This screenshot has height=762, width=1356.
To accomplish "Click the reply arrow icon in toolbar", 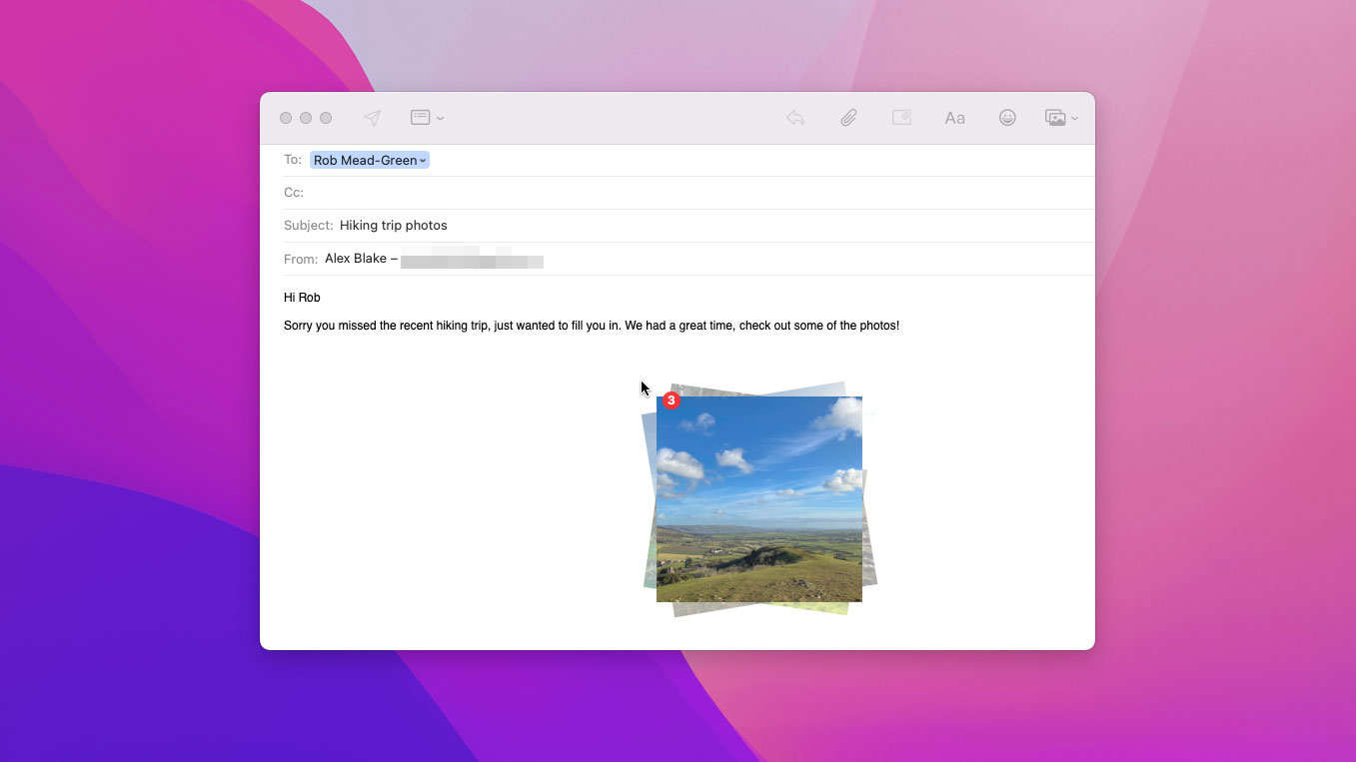I will pyautogui.click(x=795, y=118).
